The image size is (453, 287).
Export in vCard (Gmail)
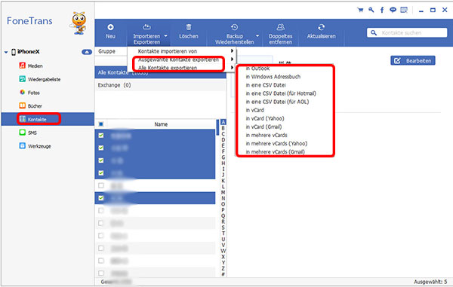click(263, 127)
